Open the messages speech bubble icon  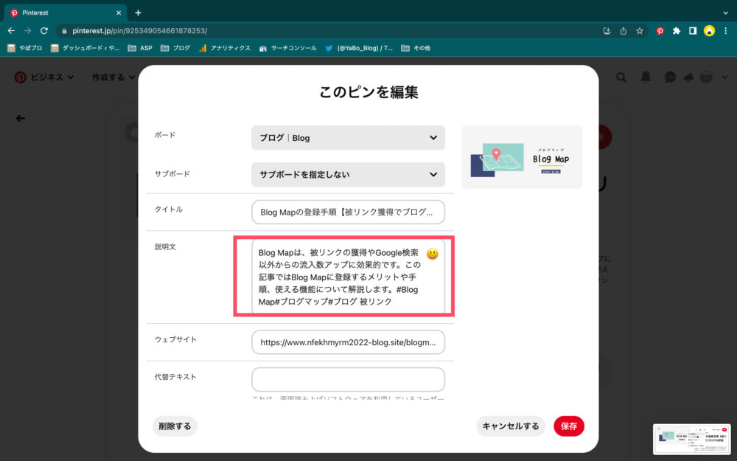click(x=670, y=77)
